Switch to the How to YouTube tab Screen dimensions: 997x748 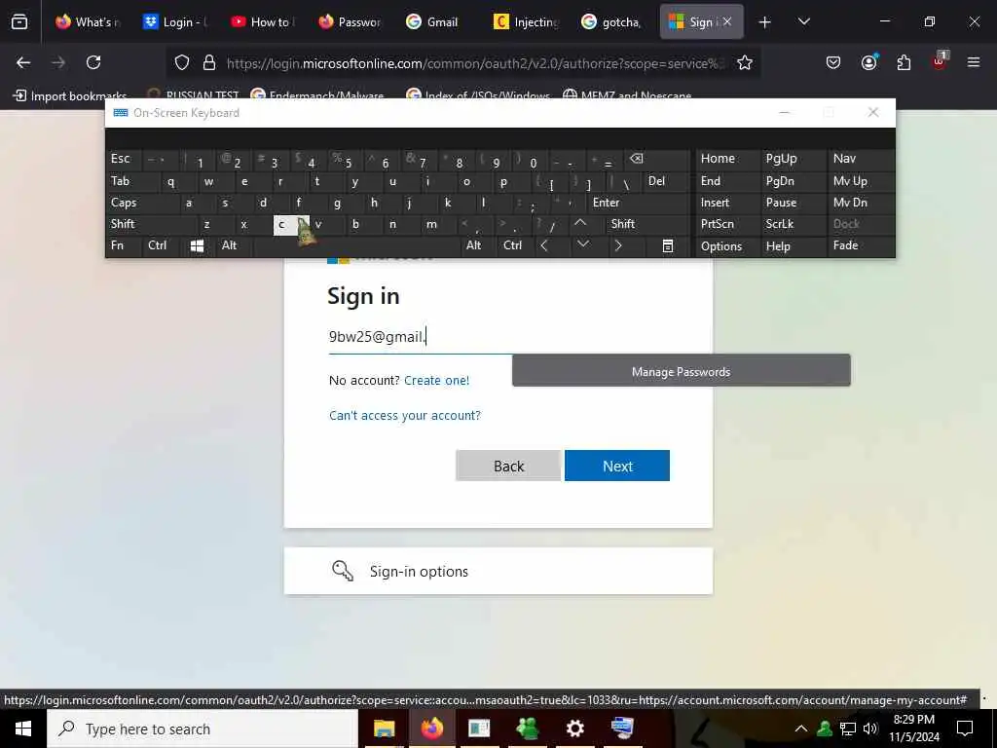click(x=261, y=21)
